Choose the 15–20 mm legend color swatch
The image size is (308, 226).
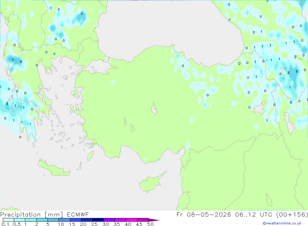coord(75,220)
